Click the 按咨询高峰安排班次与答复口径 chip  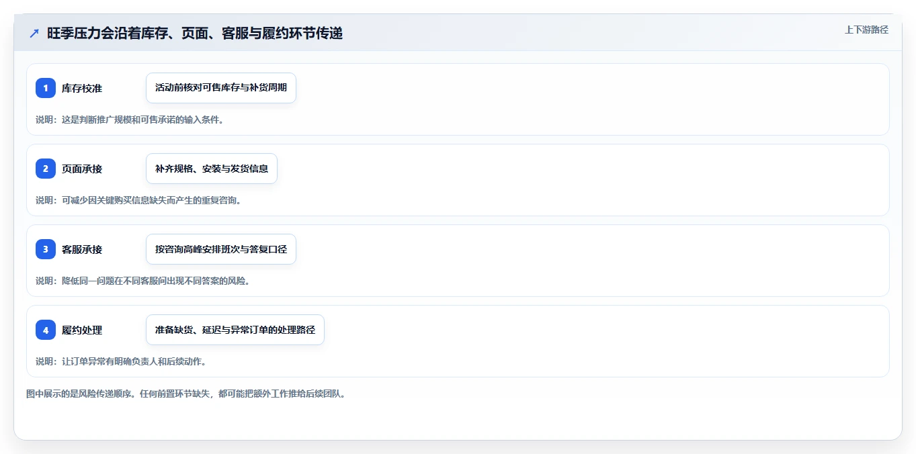(221, 249)
